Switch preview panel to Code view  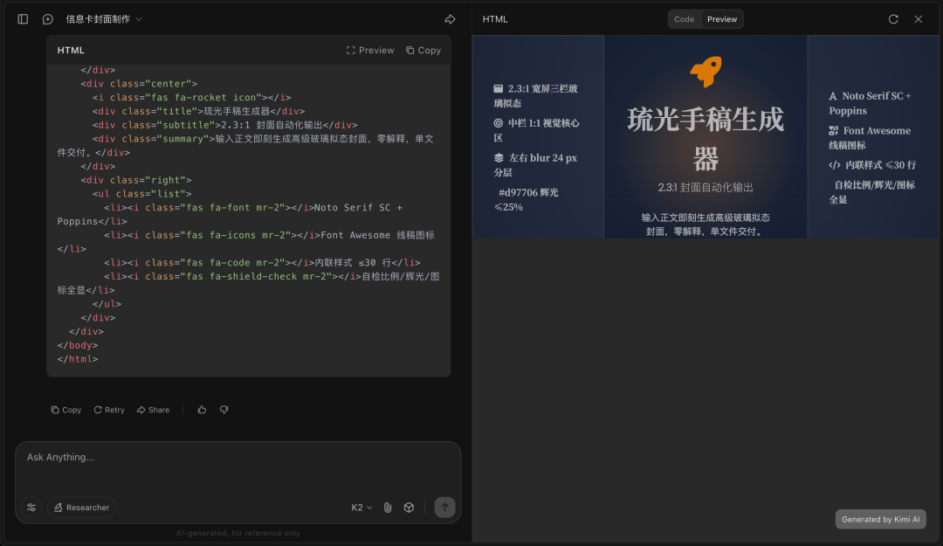tap(684, 18)
